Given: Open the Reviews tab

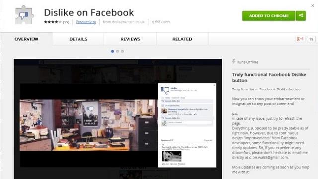Looking at the screenshot, I should (130, 39).
